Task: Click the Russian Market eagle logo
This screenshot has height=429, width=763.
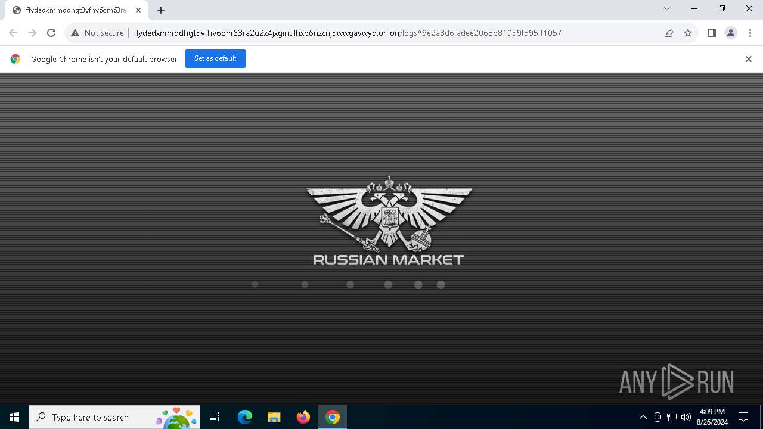Action: [x=389, y=213]
